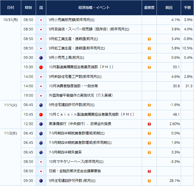Click event 10月消費者態度指数・一般世帯

point(73,86)
